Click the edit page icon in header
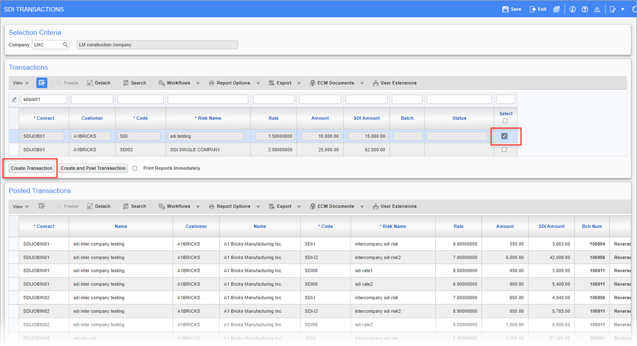 (613, 9)
